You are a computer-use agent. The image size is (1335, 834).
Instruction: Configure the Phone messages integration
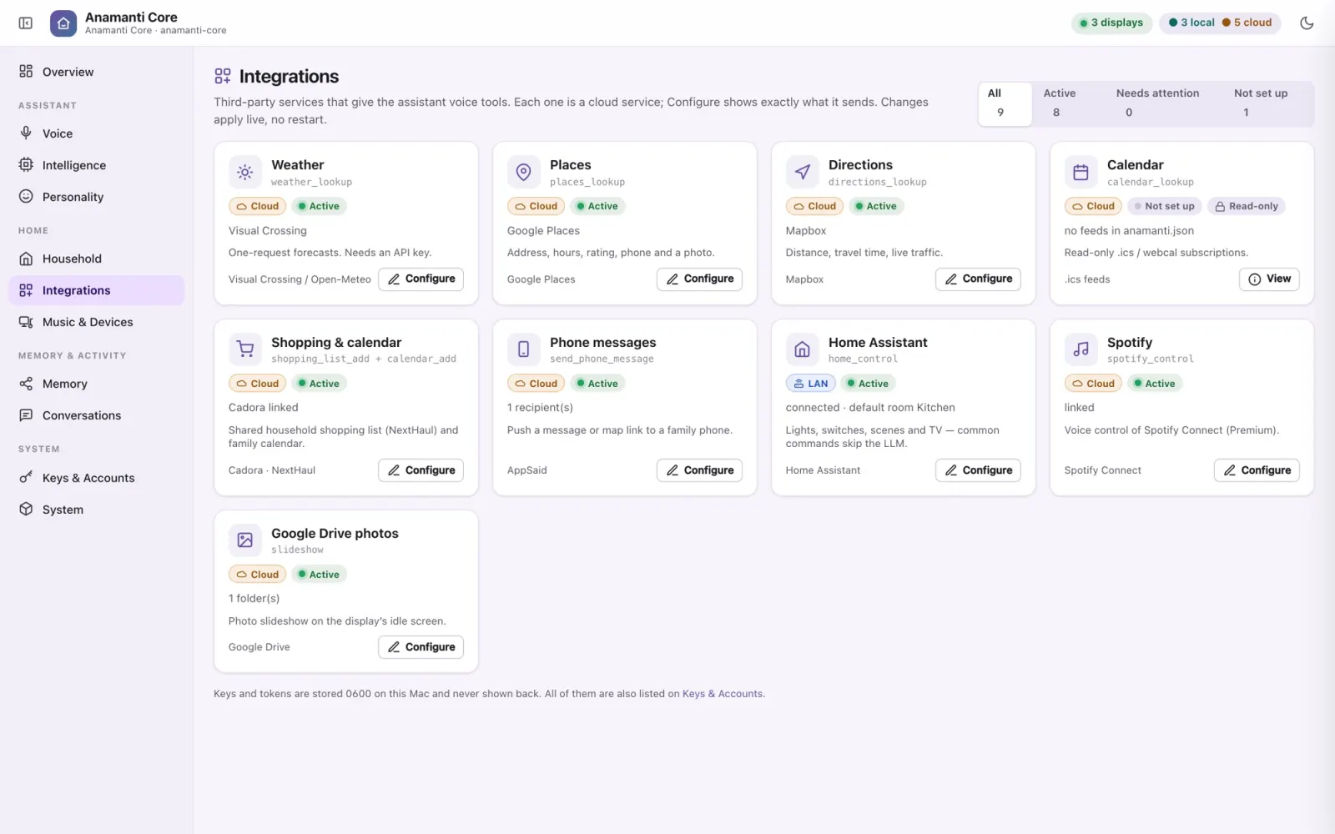pyautogui.click(x=700, y=470)
